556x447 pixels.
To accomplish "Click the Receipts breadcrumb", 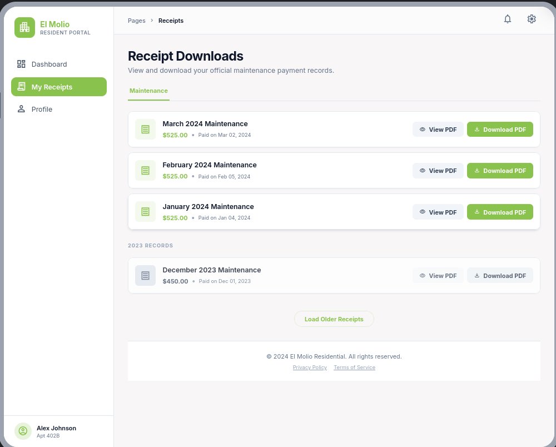I will click(171, 21).
